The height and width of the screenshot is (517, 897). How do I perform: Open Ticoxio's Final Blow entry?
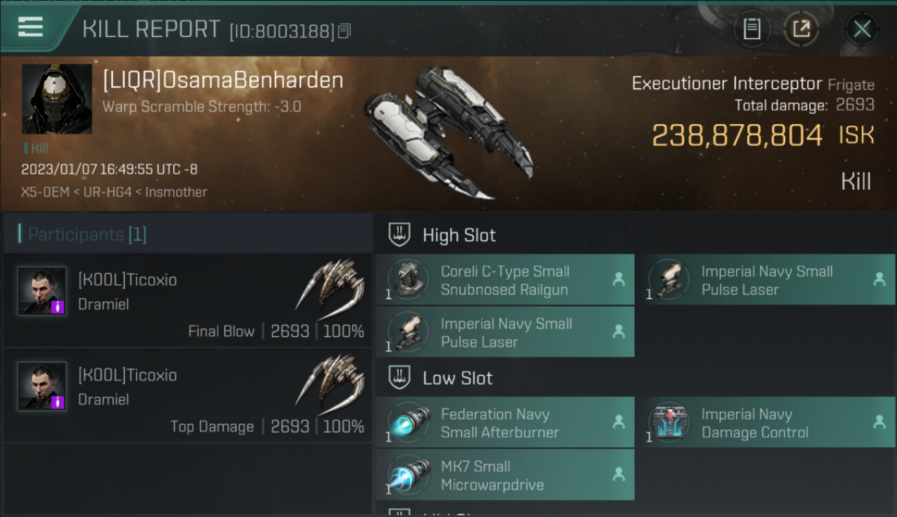[188, 301]
